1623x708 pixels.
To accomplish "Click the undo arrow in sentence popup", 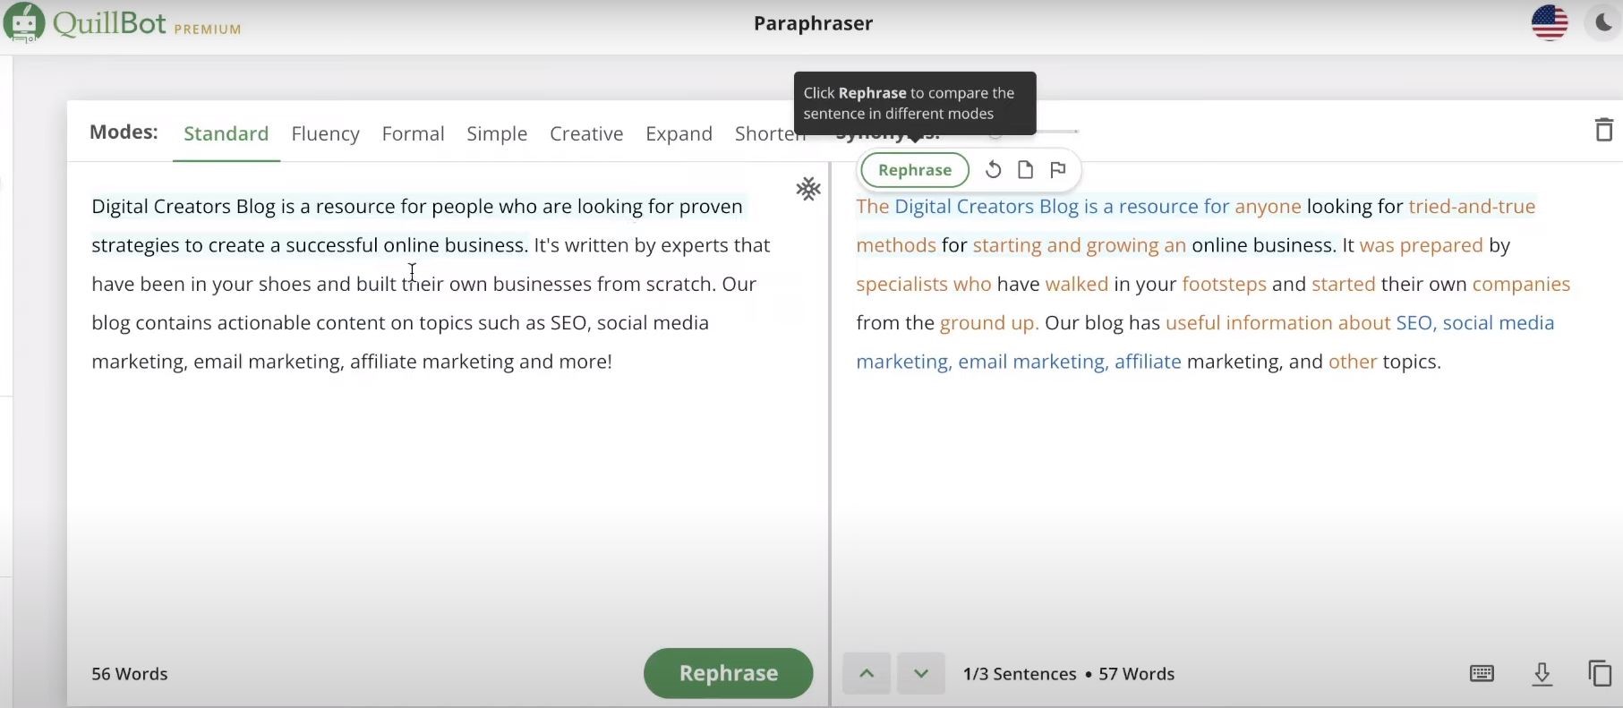I will 993,170.
